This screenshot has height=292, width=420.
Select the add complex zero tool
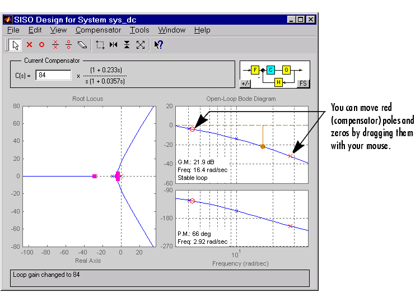pyautogui.click(x=68, y=44)
